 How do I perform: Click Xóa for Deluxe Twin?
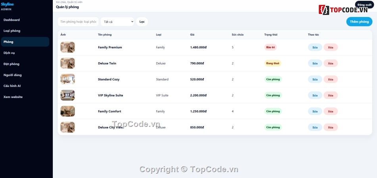pyautogui.click(x=331, y=63)
